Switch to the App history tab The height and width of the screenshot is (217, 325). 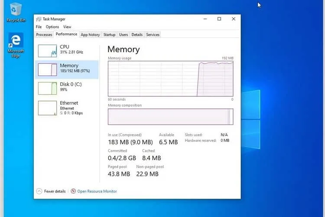(x=90, y=35)
